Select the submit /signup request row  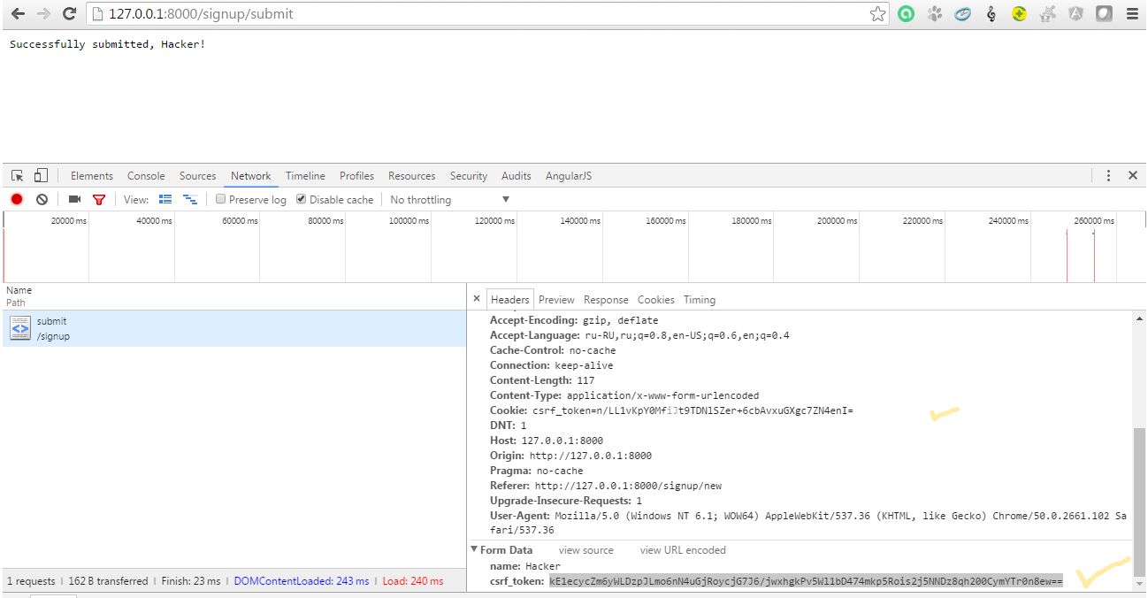click(233, 328)
